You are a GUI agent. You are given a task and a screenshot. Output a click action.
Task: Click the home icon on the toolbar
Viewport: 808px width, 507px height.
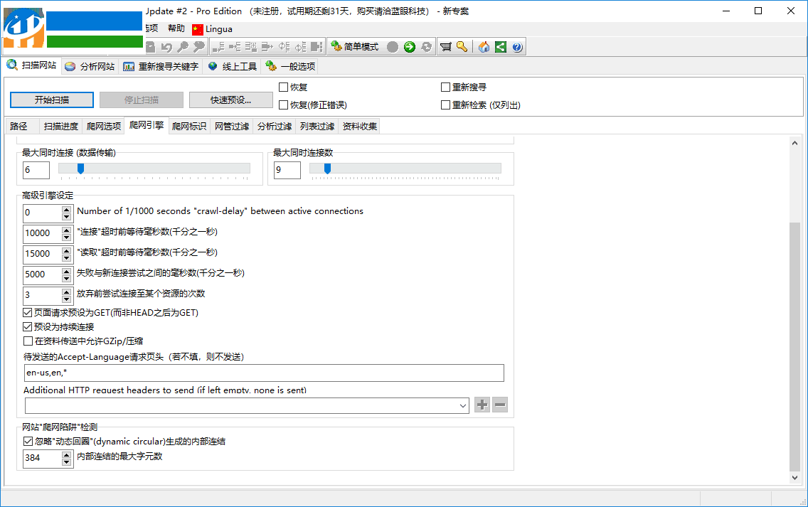(x=483, y=47)
